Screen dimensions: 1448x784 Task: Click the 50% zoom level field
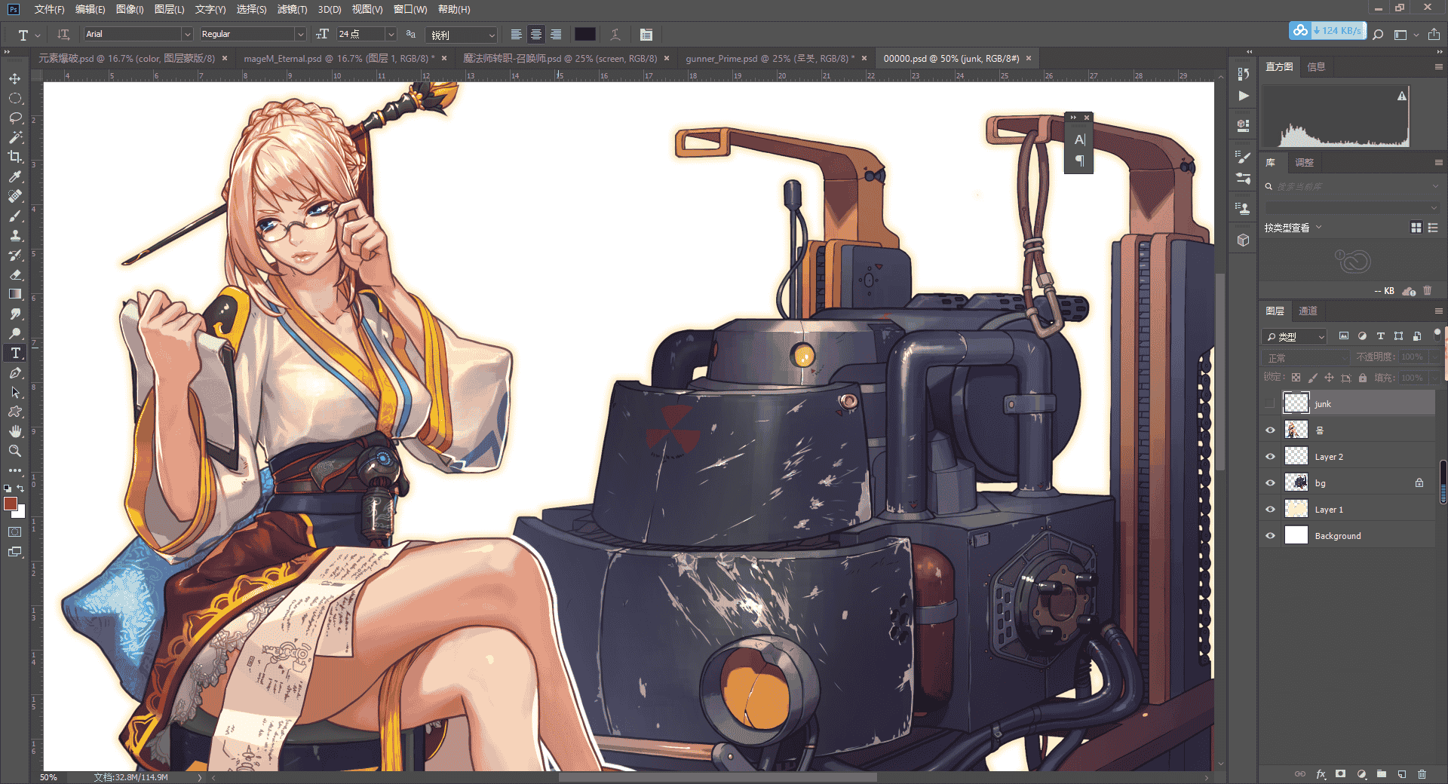coord(48,777)
